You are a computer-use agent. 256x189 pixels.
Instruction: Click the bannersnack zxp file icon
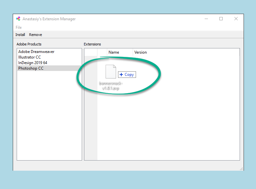(111, 72)
